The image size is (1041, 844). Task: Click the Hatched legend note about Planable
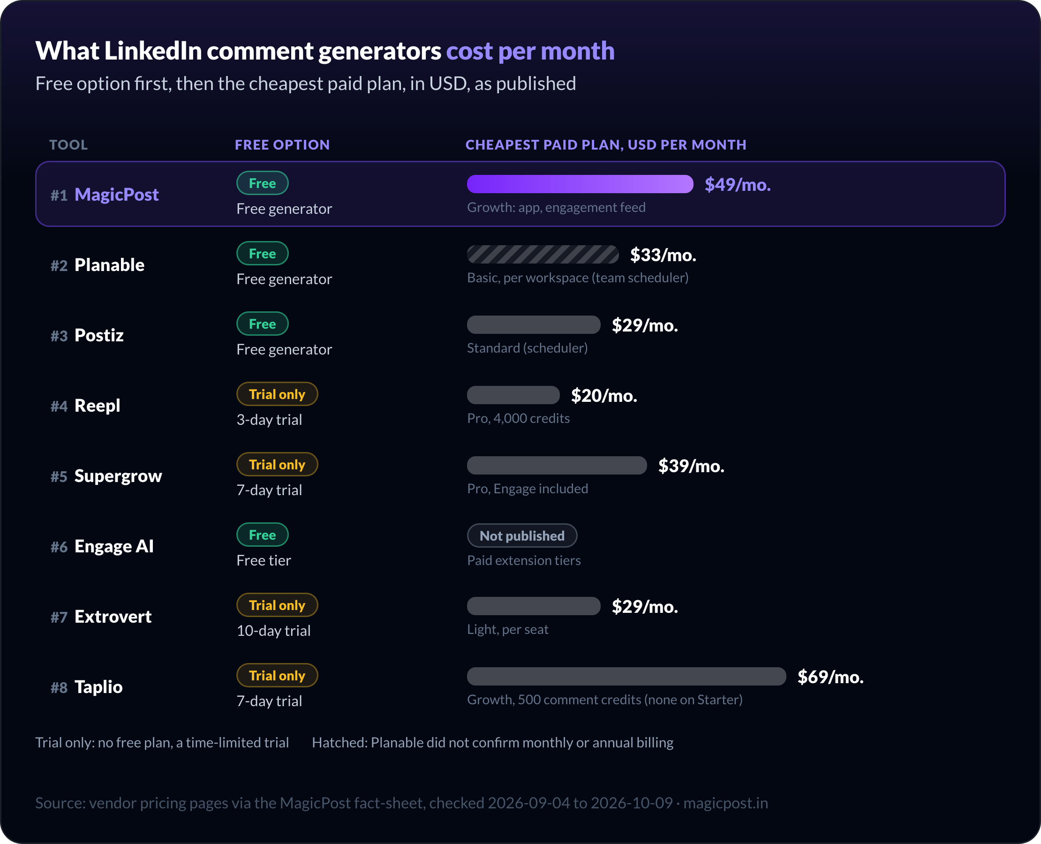coord(492,742)
